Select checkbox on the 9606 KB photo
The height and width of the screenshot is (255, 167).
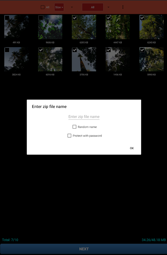coord(41,18)
